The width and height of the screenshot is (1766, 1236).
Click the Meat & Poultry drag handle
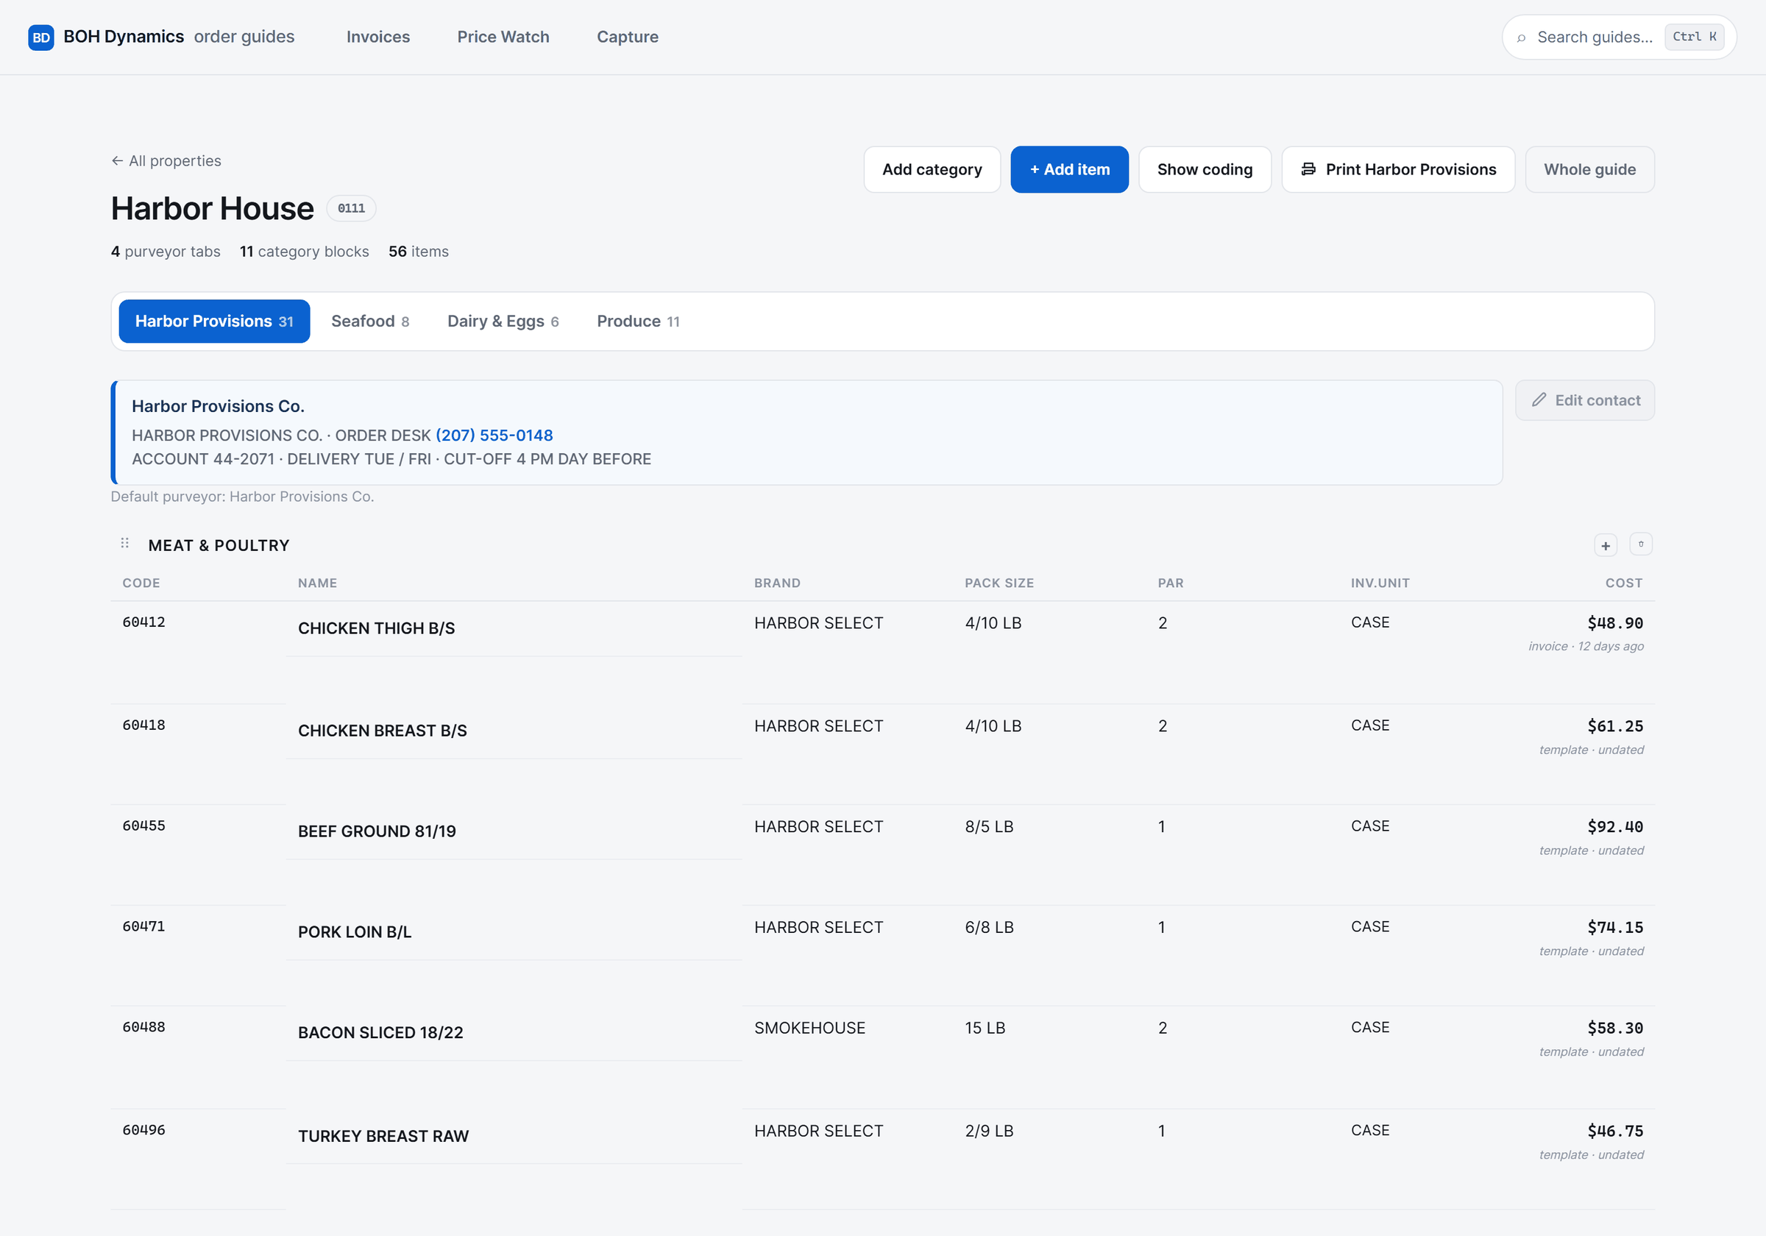coord(124,544)
